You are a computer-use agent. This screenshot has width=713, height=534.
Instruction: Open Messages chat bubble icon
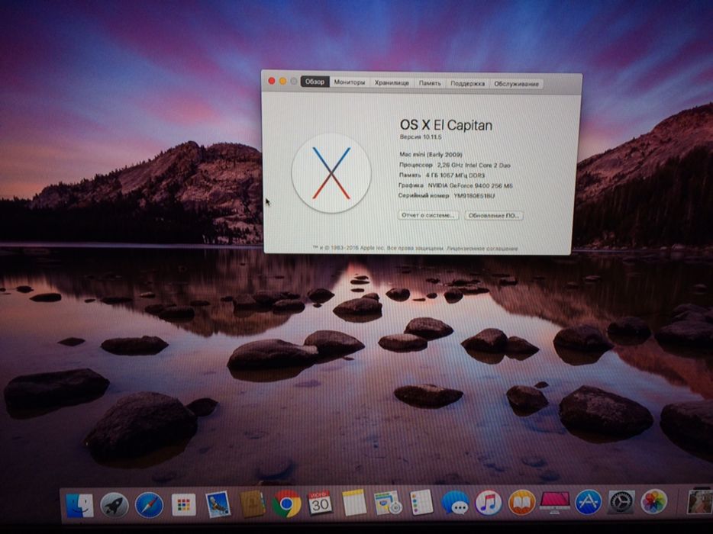455,503
